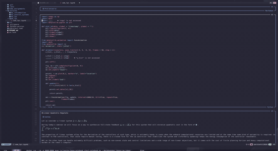
Task: Click the notebook icon on sem_lqr.ipynb tab
Action: click(61, 3)
